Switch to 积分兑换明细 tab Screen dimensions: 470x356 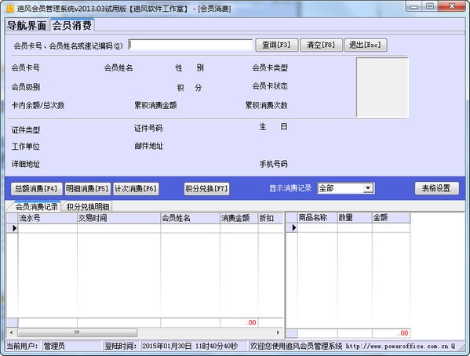pos(88,206)
